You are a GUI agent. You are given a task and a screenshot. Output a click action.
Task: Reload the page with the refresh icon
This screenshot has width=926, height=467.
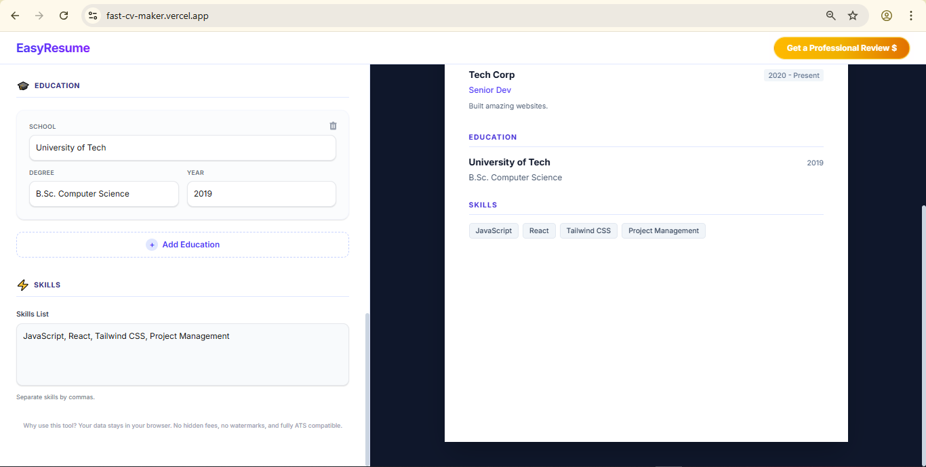(x=63, y=15)
